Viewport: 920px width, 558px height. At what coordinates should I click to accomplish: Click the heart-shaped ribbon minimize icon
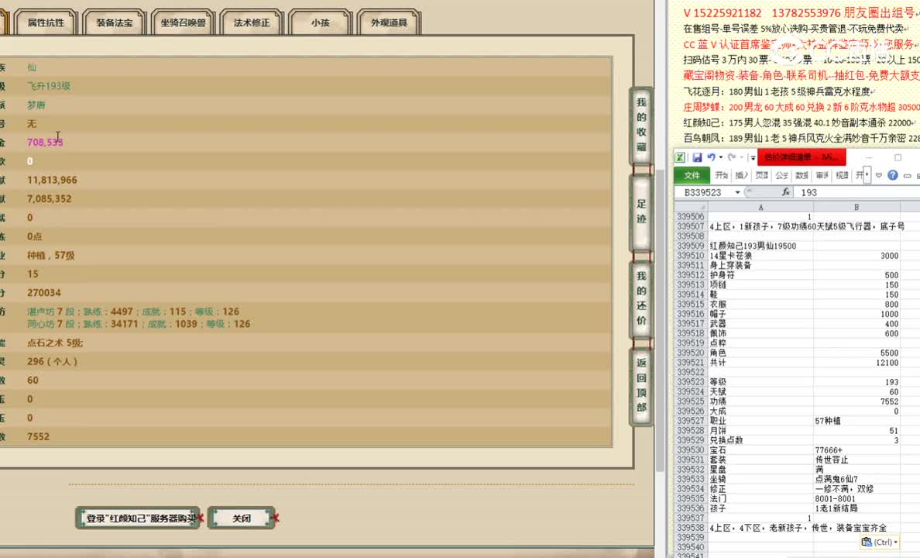[879, 175]
